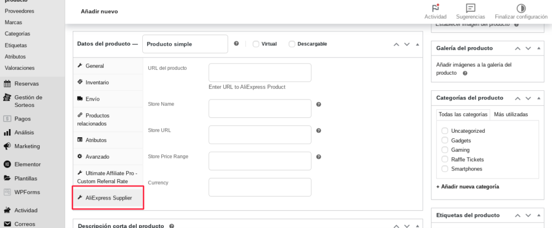This screenshot has width=552, height=228.
Task: Click Análisis bar chart icon
Action: pos(7,132)
